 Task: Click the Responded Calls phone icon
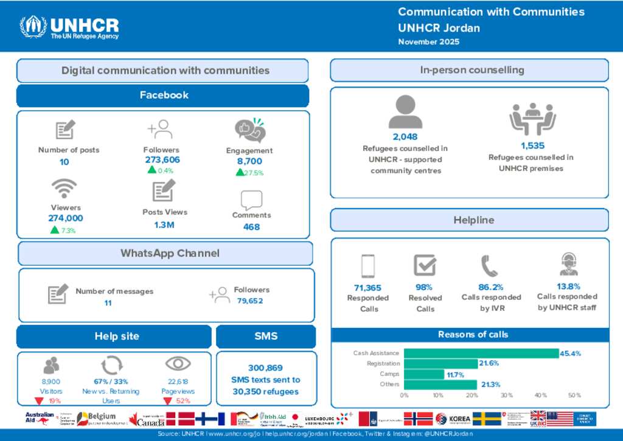(x=367, y=266)
